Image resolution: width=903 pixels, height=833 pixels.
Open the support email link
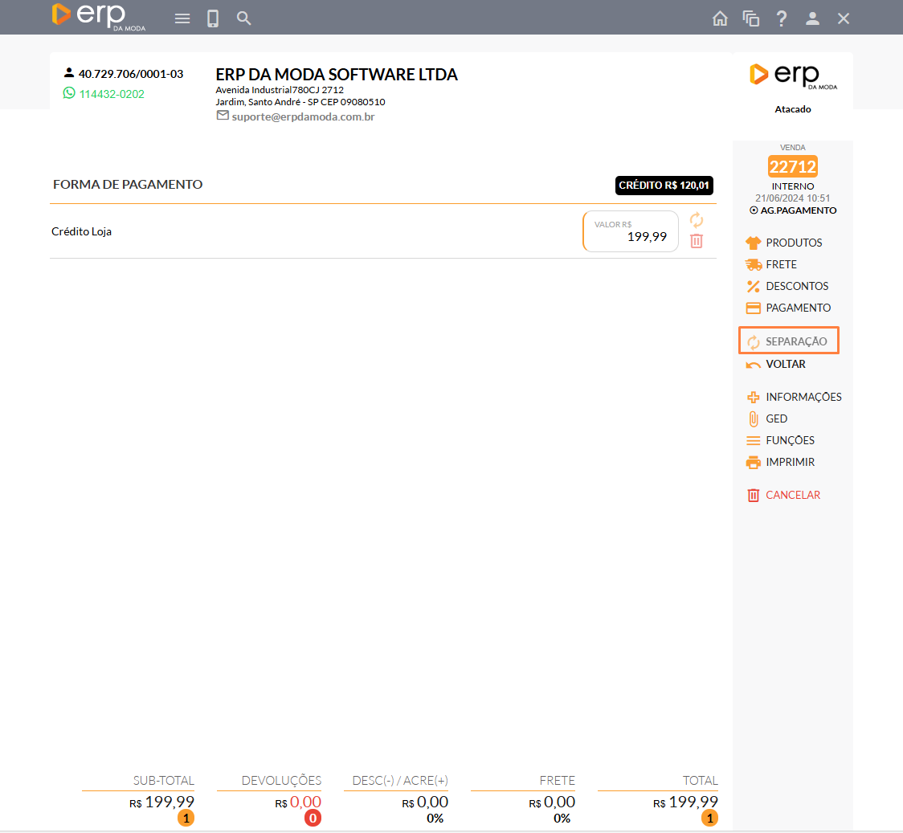click(x=303, y=116)
